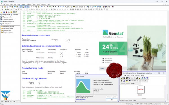
Task: Click the green triangle icon in main toolbar
Action: pyautogui.click(x=50, y=6)
